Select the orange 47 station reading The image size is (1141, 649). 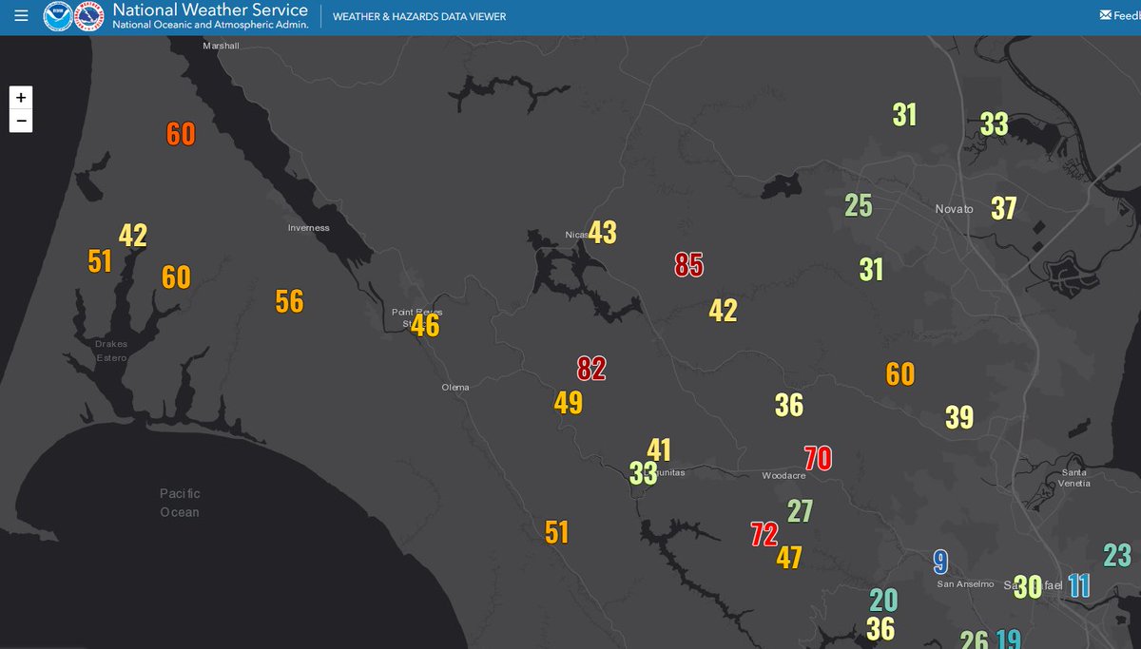point(789,557)
